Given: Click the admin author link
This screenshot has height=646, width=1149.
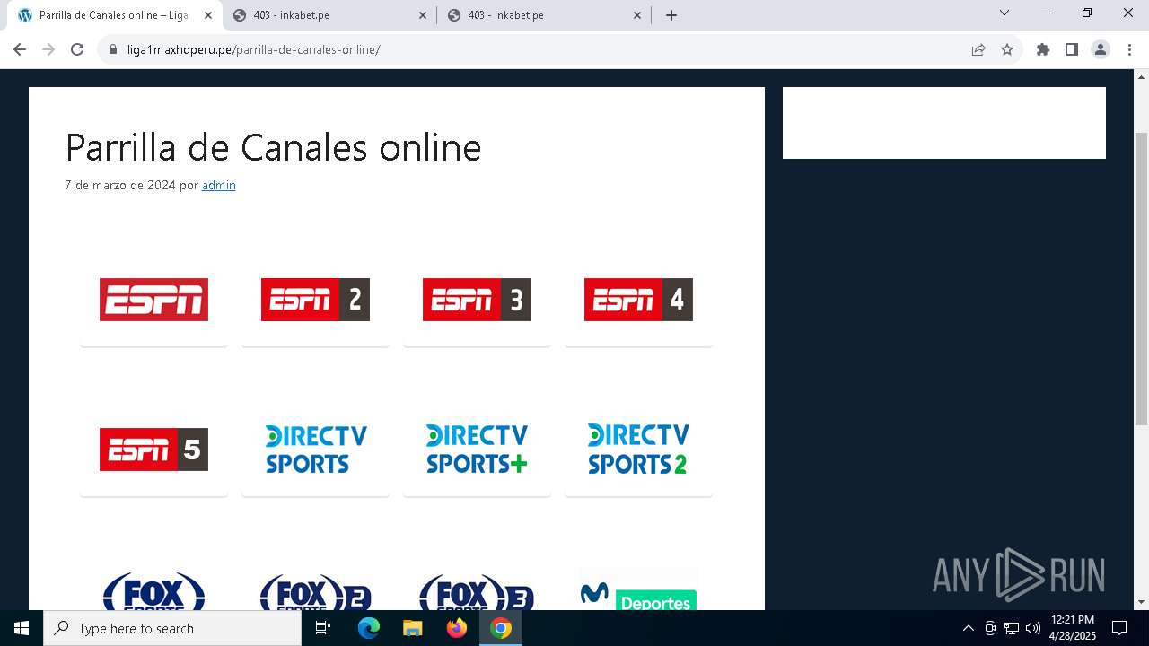Looking at the screenshot, I should [x=219, y=185].
